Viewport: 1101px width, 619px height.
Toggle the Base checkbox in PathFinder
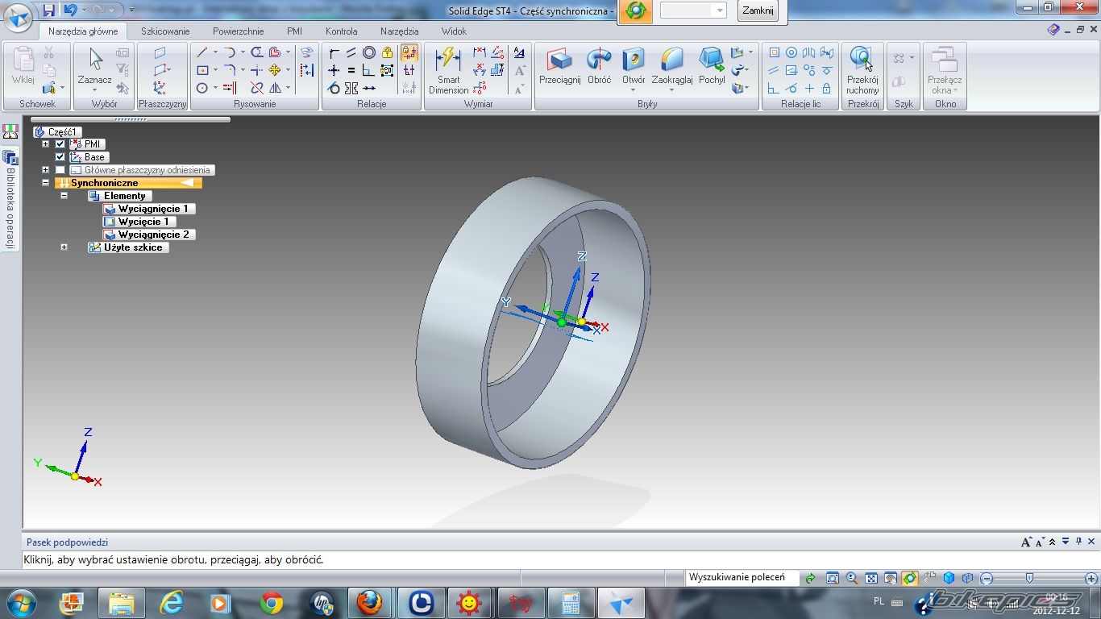60,157
